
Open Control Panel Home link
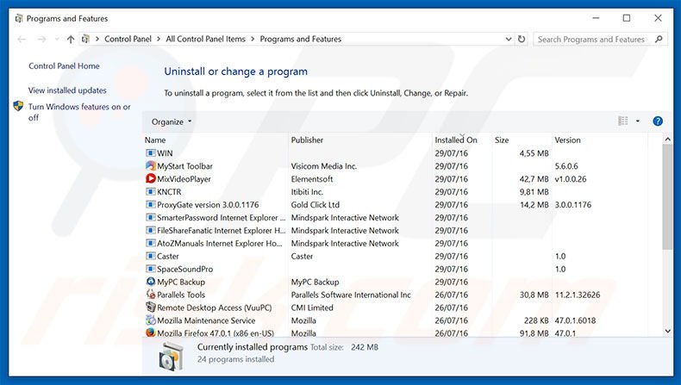64,66
